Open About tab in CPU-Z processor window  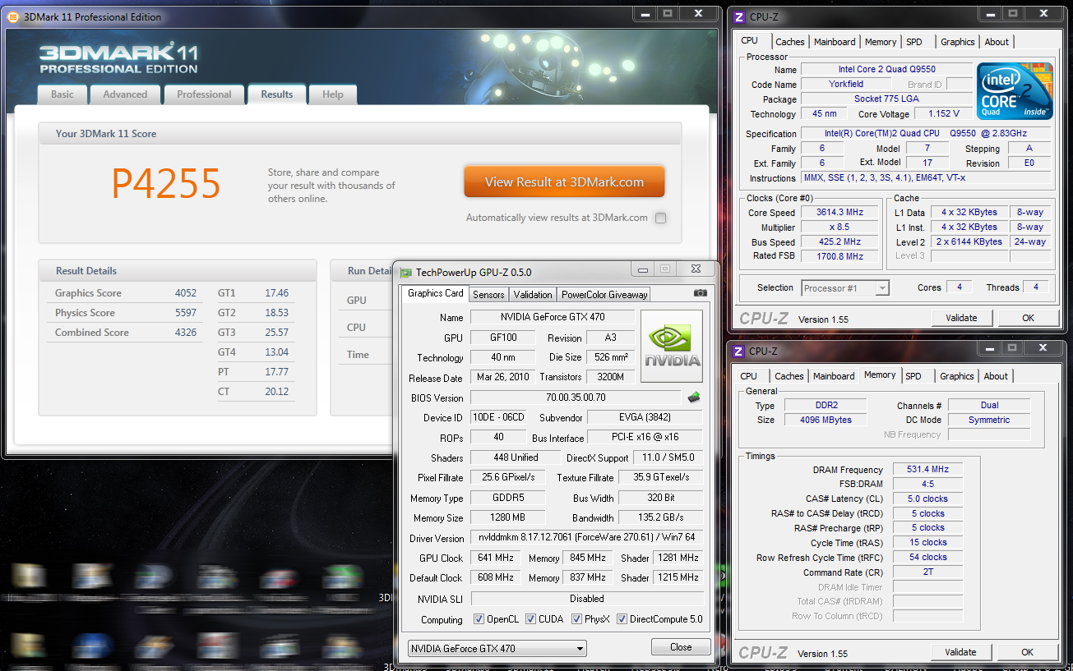click(x=997, y=42)
